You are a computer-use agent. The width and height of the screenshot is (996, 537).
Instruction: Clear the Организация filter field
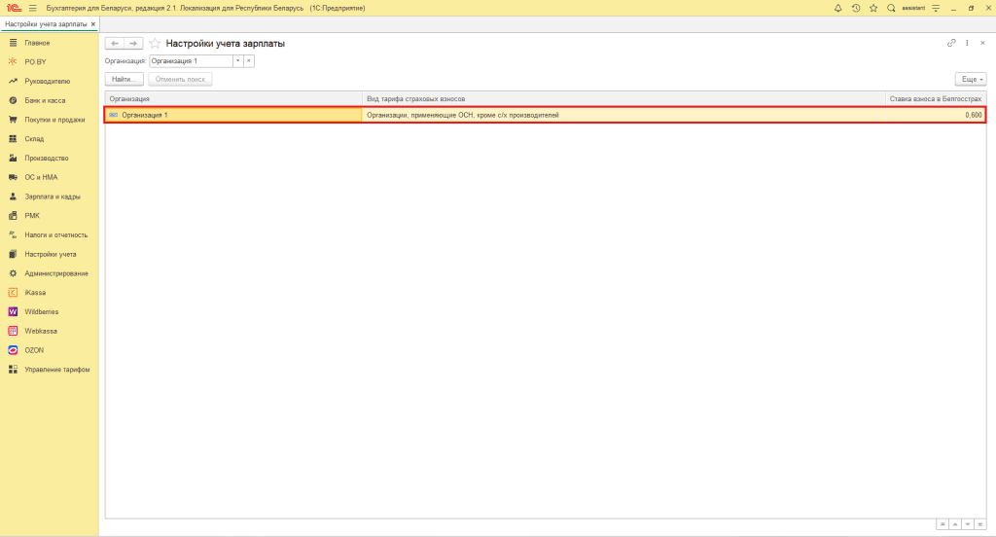coord(249,61)
